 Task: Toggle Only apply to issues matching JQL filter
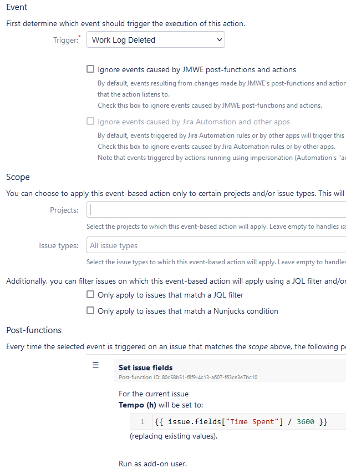point(90,294)
